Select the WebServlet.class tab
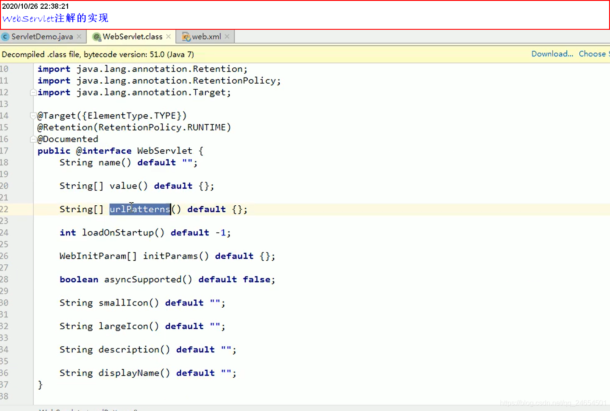This screenshot has height=411, width=610. tap(132, 37)
